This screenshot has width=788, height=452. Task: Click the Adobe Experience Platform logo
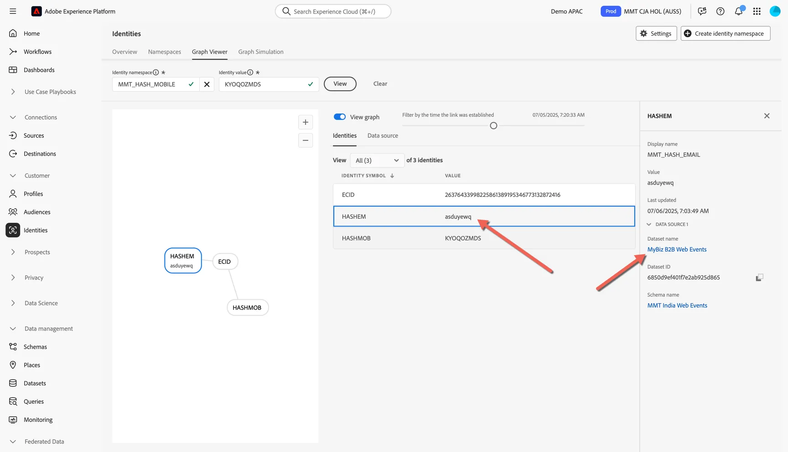click(36, 11)
